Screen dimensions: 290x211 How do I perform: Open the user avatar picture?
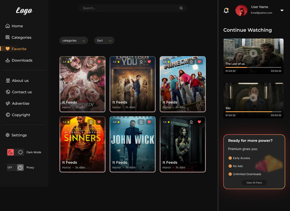pyautogui.click(x=241, y=10)
